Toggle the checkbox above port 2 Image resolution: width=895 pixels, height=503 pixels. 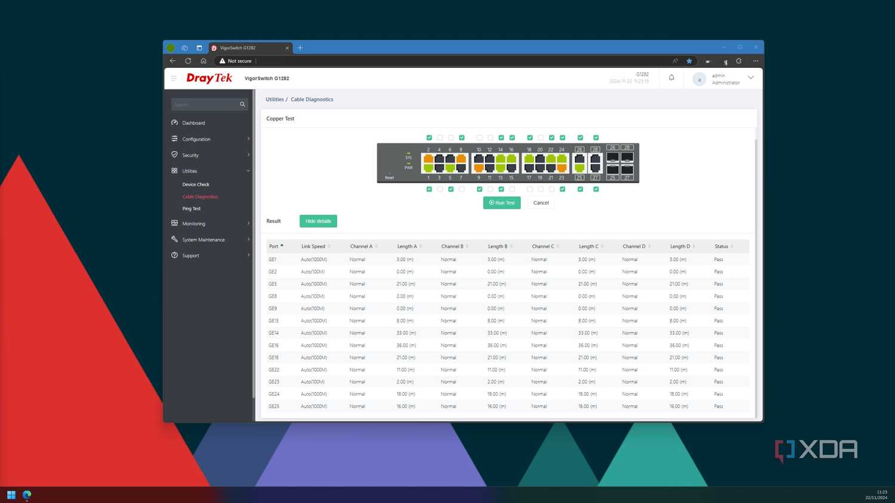point(429,138)
